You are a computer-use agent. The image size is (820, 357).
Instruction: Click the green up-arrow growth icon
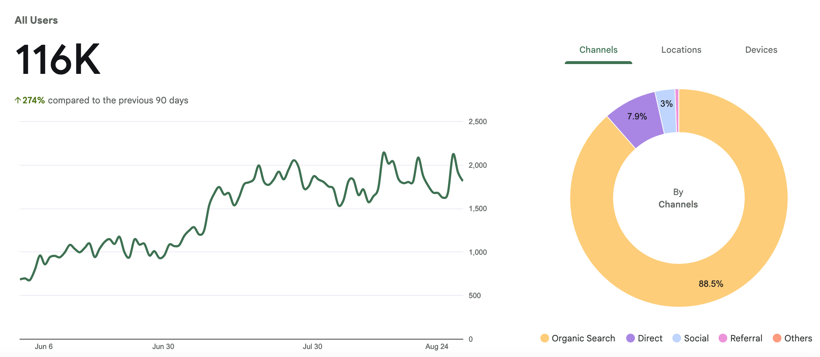pos(17,100)
